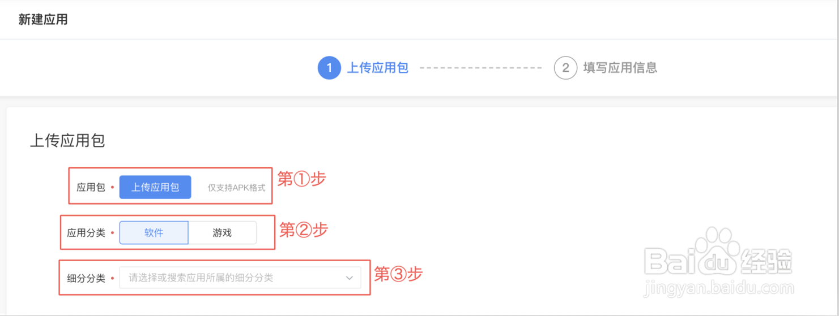Switch application category to 游戏

tap(222, 232)
